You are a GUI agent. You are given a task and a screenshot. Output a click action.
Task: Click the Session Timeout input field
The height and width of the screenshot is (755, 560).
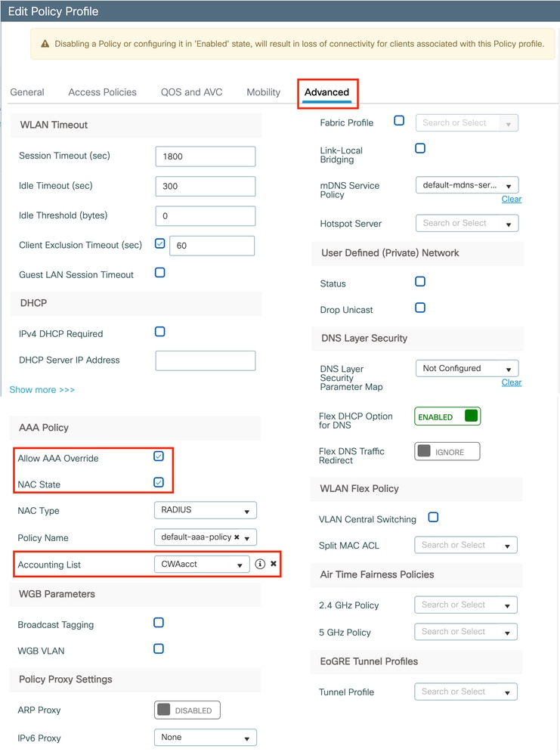pyautogui.click(x=205, y=156)
